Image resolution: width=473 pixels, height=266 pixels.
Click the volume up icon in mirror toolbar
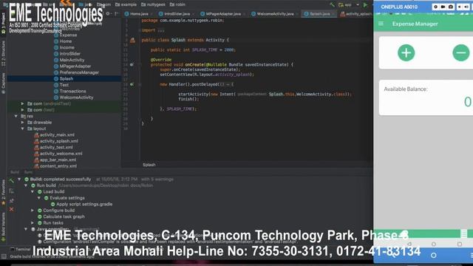(x=466, y=7)
